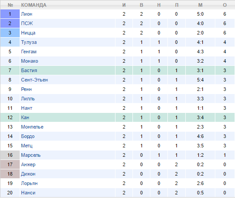Open the Бордо team page

28,136
